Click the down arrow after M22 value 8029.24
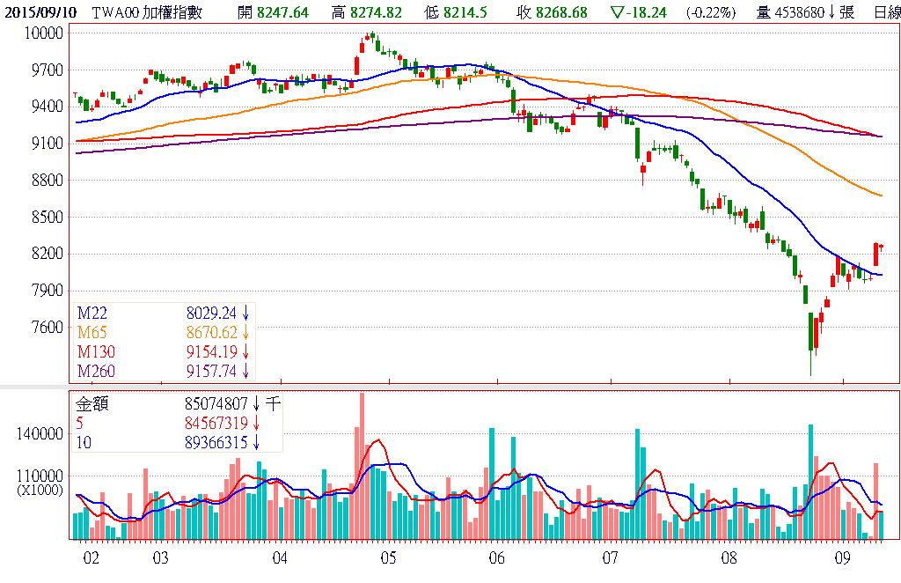 (245, 314)
